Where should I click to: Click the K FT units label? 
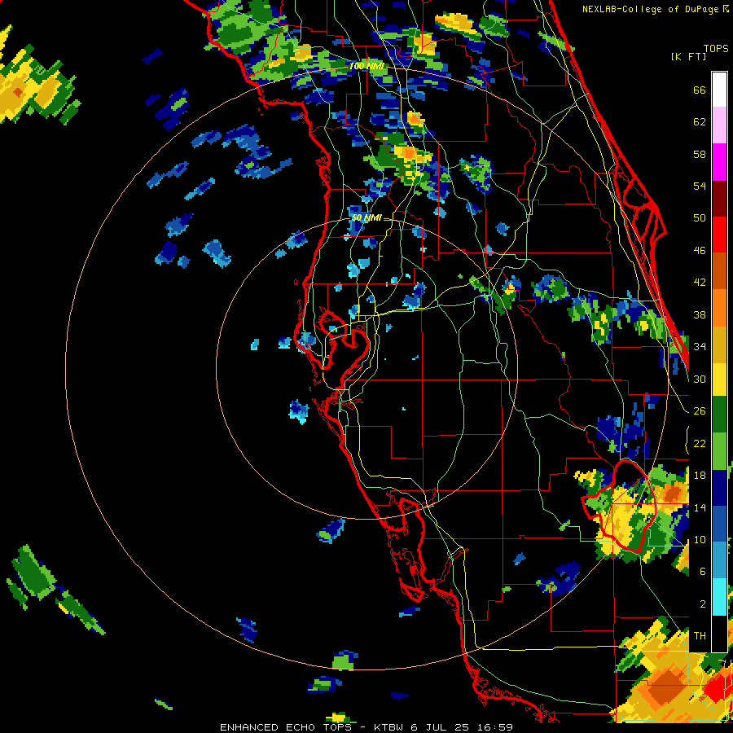point(688,56)
